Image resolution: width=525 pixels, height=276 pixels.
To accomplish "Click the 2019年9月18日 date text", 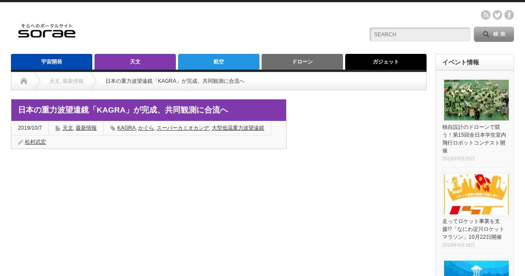I will click(458, 245).
